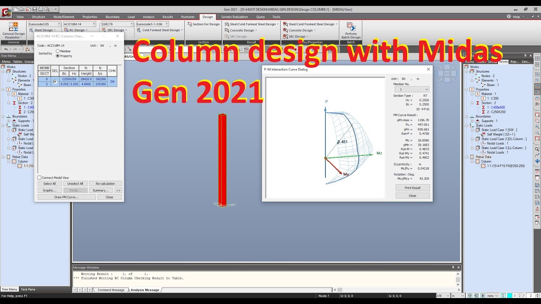Click the Help gear icon
The height and width of the screenshot is (304, 541).
509,16
